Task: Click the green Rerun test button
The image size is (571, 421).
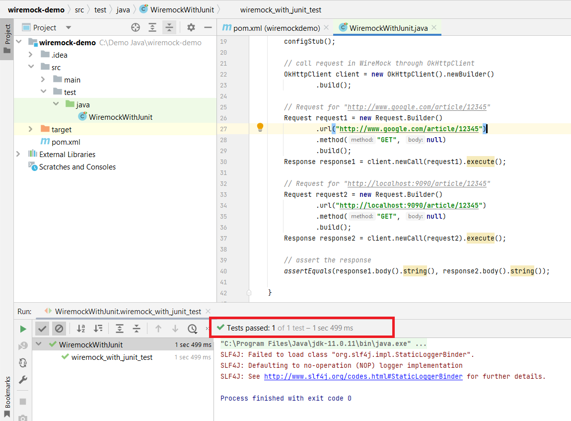Action: (23, 329)
